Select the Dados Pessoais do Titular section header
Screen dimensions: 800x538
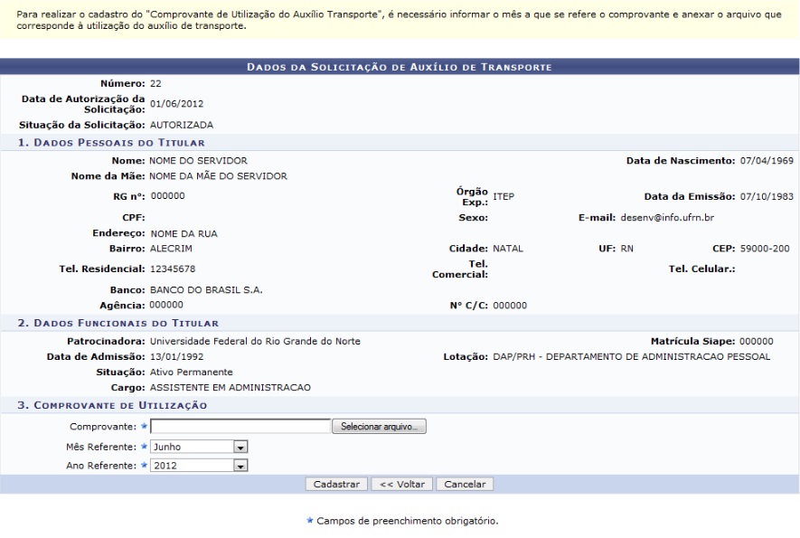114,143
